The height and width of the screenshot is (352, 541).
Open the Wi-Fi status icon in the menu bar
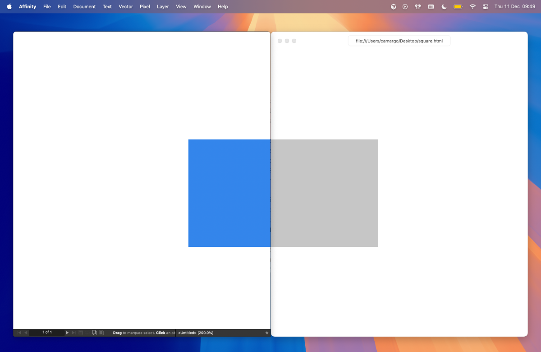(472, 6)
